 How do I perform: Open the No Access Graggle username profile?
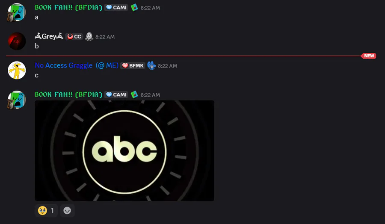[77, 65]
